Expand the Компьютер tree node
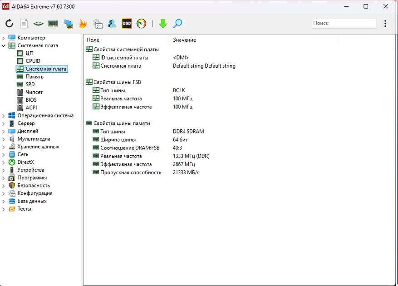The width and height of the screenshot is (398, 286). tap(3, 38)
